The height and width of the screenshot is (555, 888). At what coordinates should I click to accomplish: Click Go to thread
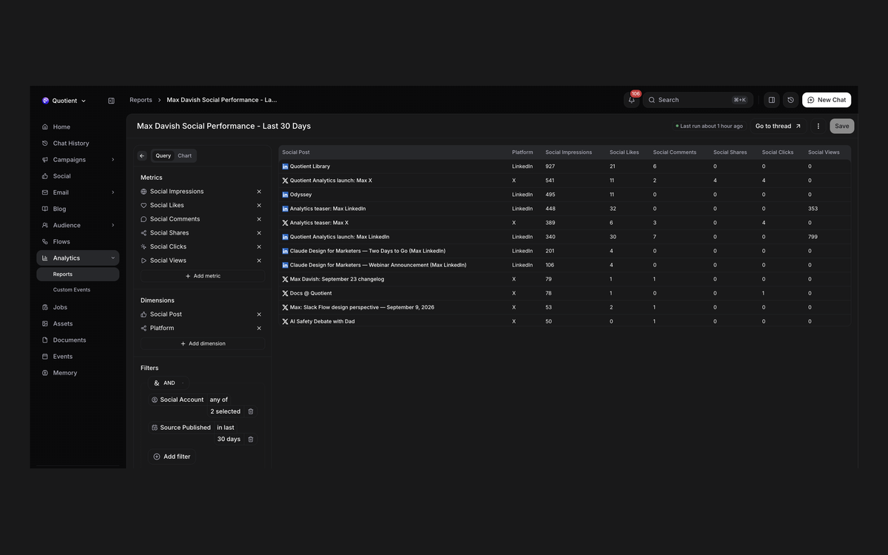click(x=778, y=127)
